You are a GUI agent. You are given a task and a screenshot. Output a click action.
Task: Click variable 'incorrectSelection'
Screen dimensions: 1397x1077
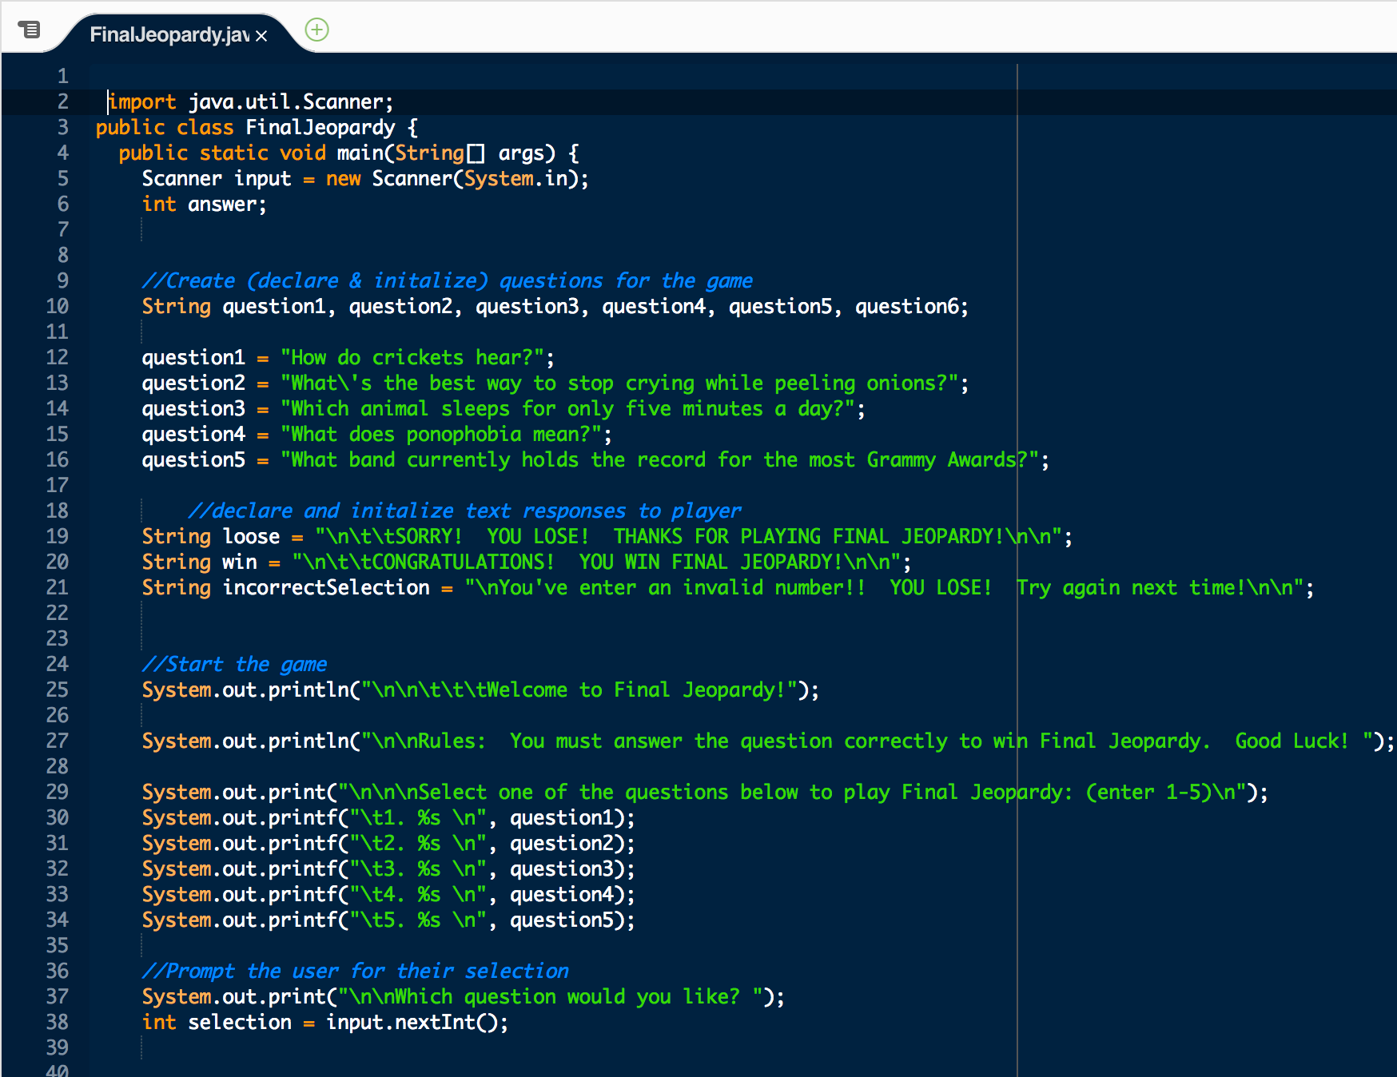(x=326, y=588)
